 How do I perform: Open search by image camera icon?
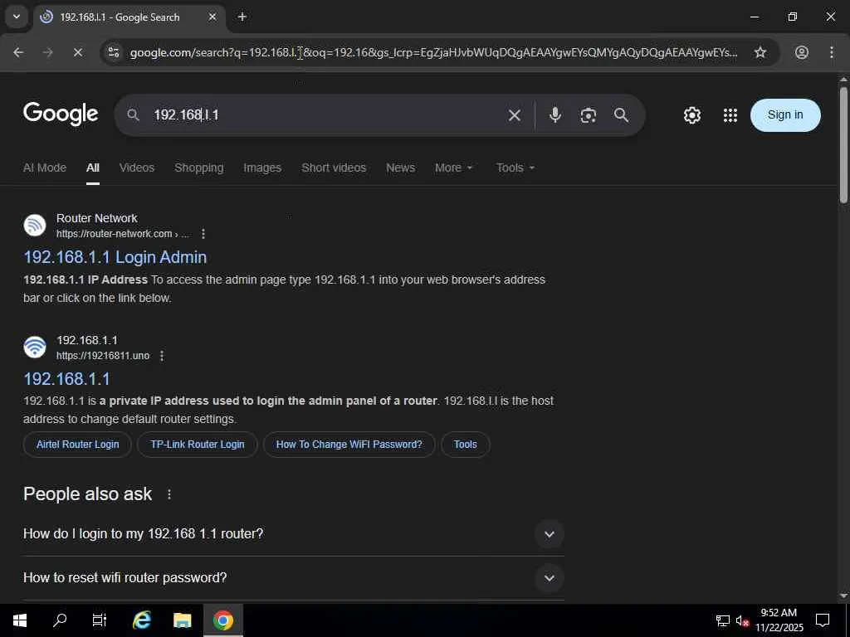click(x=589, y=114)
